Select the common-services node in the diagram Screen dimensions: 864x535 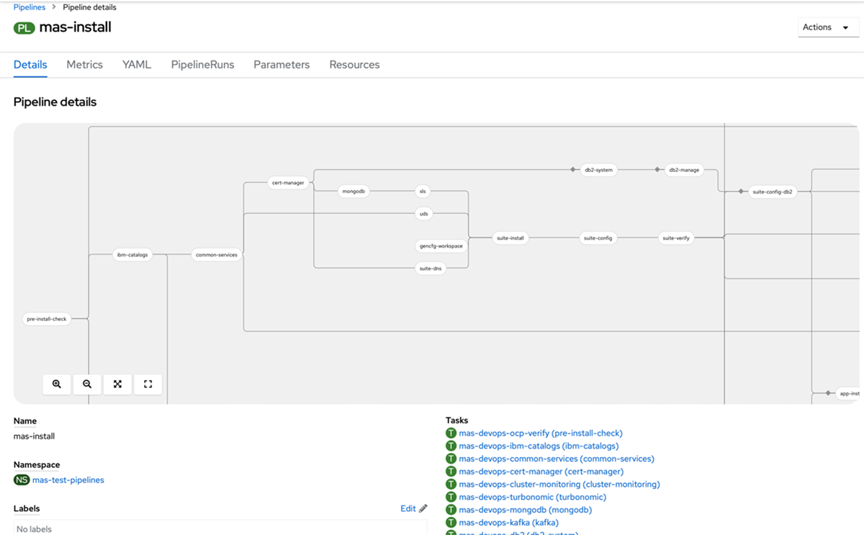pos(216,254)
